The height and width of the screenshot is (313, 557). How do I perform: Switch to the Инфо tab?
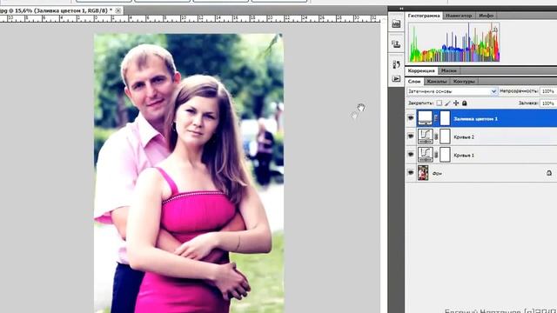tap(486, 16)
